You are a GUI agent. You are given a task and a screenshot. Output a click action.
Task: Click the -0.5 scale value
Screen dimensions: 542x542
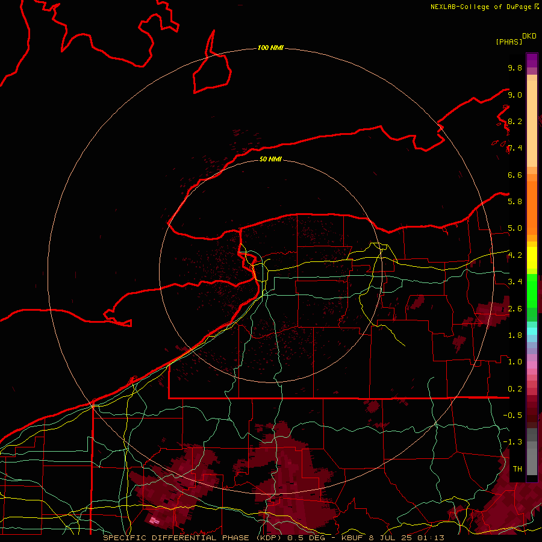click(x=512, y=416)
